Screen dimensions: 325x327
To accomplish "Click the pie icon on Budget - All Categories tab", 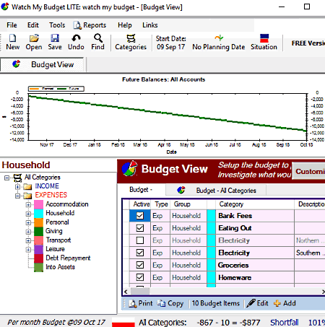I will tap(181, 190).
